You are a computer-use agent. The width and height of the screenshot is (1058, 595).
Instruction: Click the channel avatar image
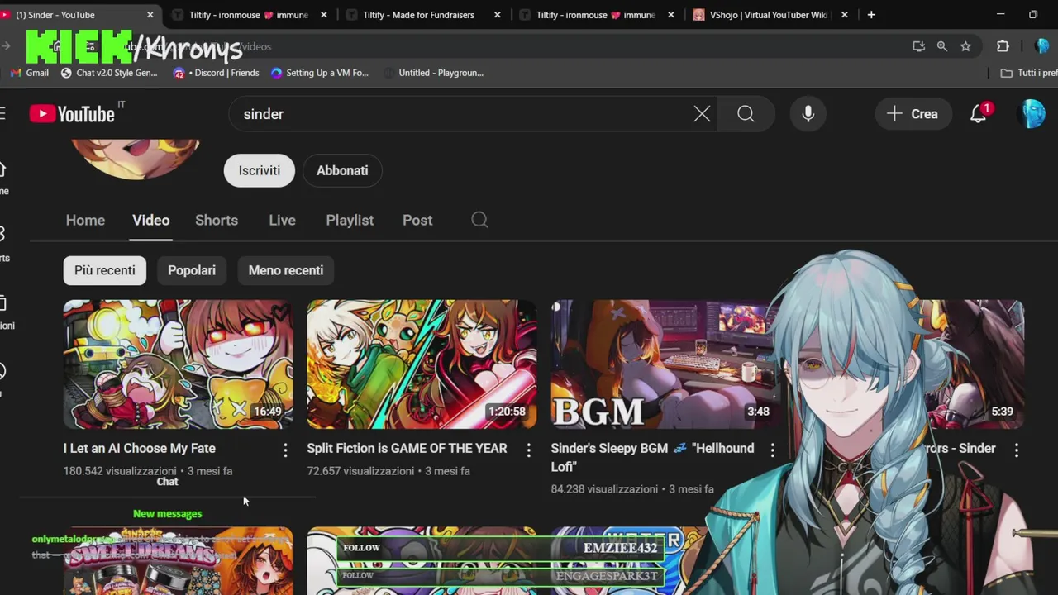[x=136, y=159]
